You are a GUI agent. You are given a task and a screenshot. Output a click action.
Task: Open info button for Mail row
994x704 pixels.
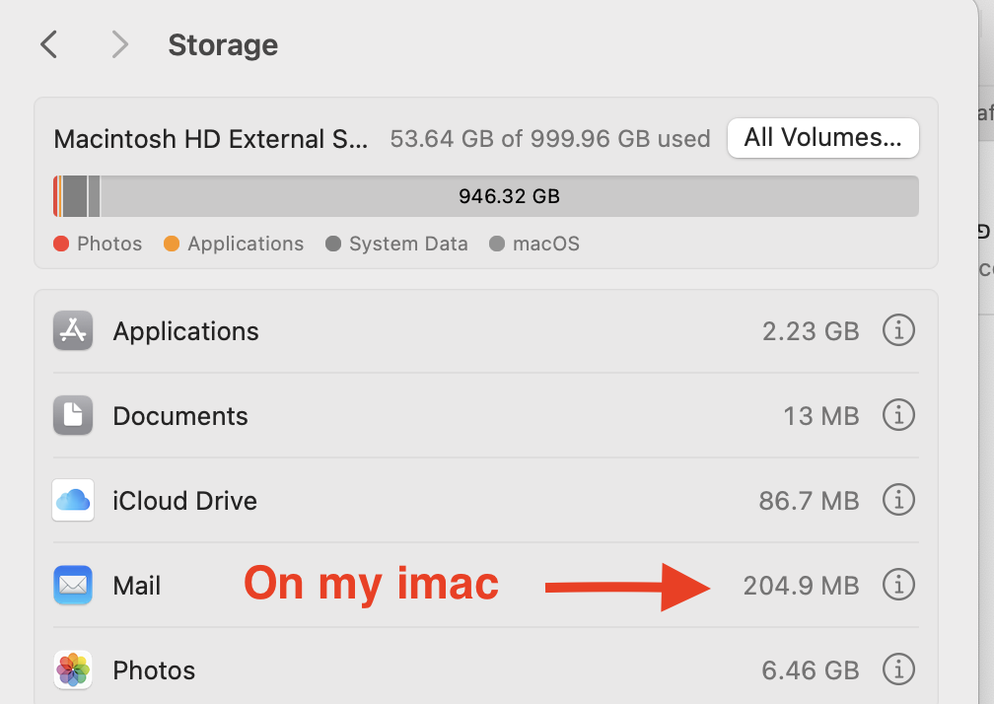pos(897,586)
